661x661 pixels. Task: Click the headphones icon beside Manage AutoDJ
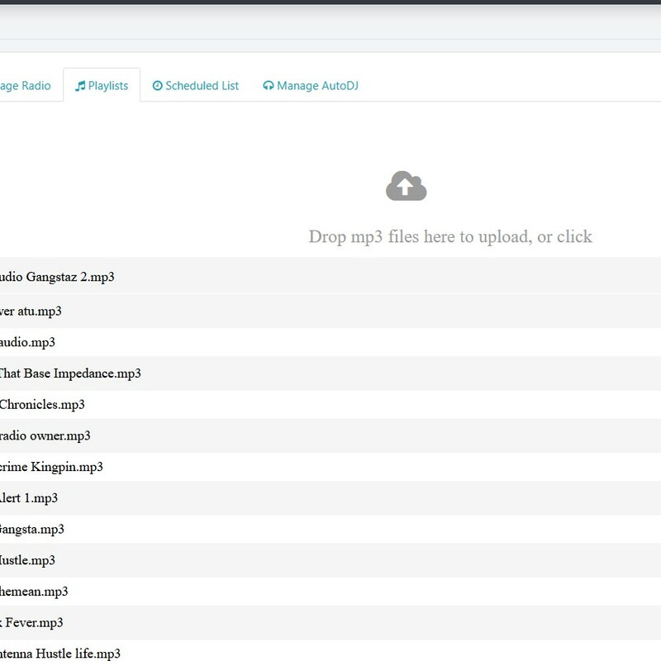268,86
